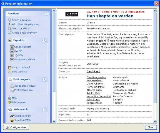This screenshot has width=160, height=133.
Task: Click the Configure view tools icon
Action: (x=8, y=127)
